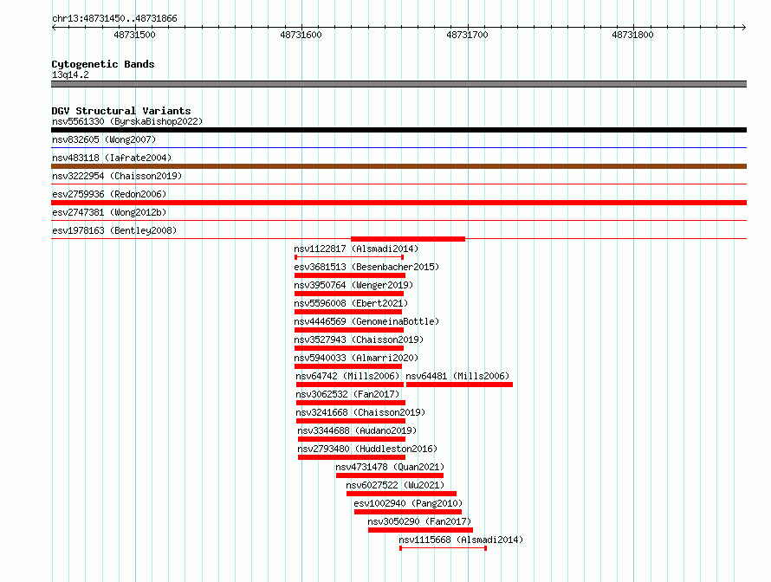Open variant nsv3050290 (Fan2017) label

click(419, 521)
